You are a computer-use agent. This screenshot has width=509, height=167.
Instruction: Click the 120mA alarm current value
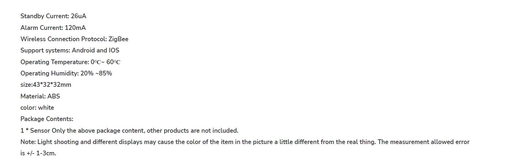click(x=75, y=28)
